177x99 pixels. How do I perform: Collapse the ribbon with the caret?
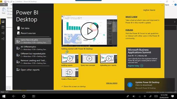coord(173,5)
